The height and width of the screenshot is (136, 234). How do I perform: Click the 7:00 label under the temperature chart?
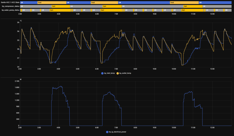coord(116,69)
